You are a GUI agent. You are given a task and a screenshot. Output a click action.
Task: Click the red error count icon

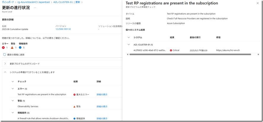click(3, 48)
